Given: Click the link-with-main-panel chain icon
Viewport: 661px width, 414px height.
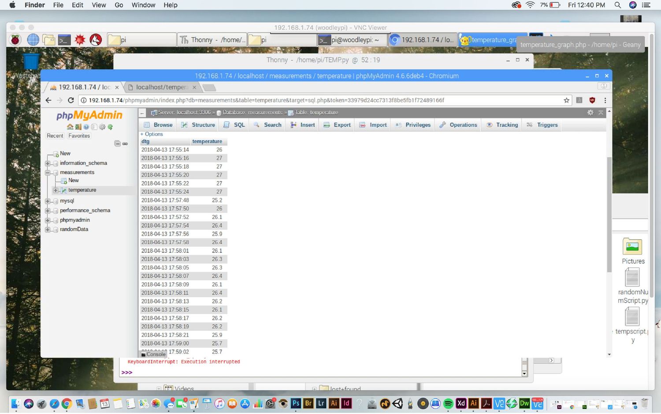Looking at the screenshot, I should 125,144.
